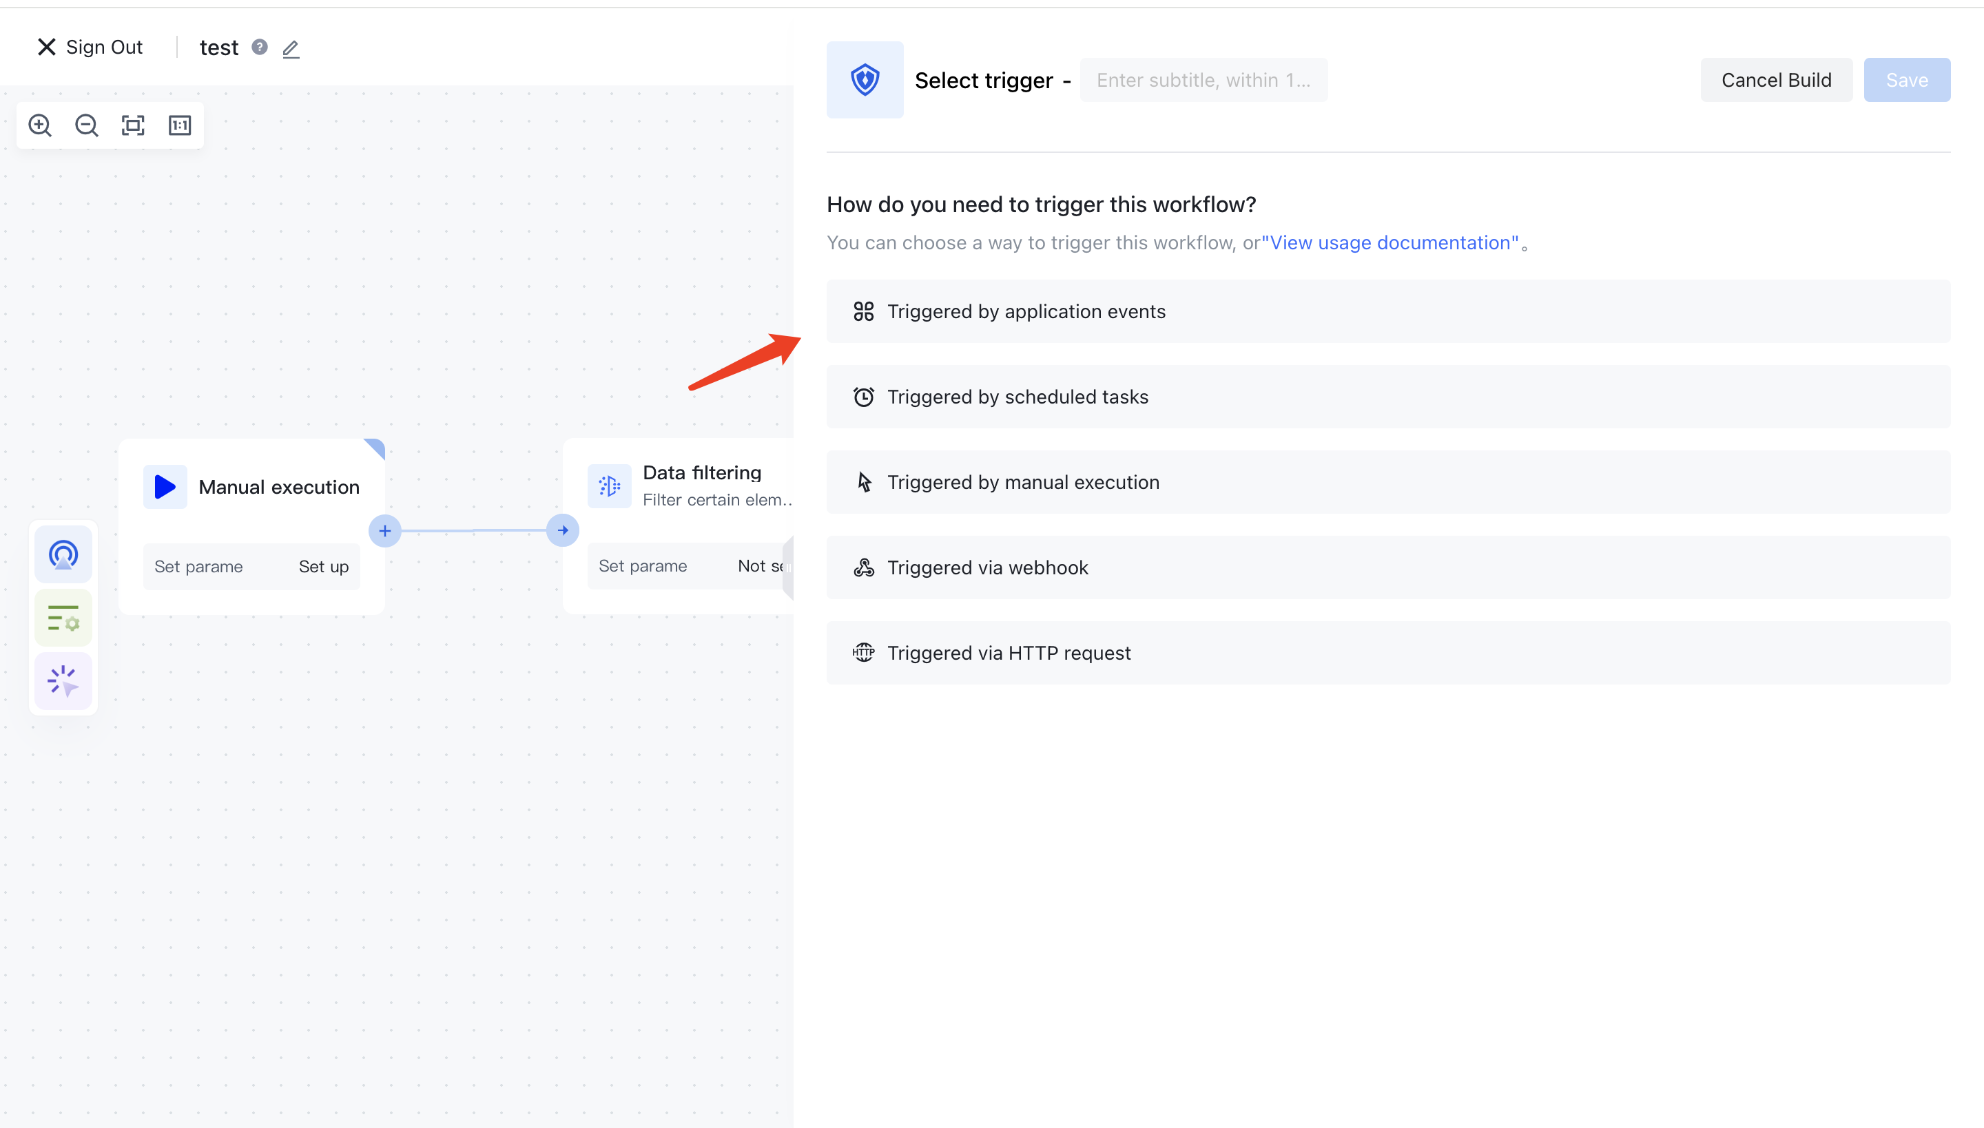The height and width of the screenshot is (1128, 1984).
Task: Fit workflow canvas to screen icon
Action: click(132, 125)
